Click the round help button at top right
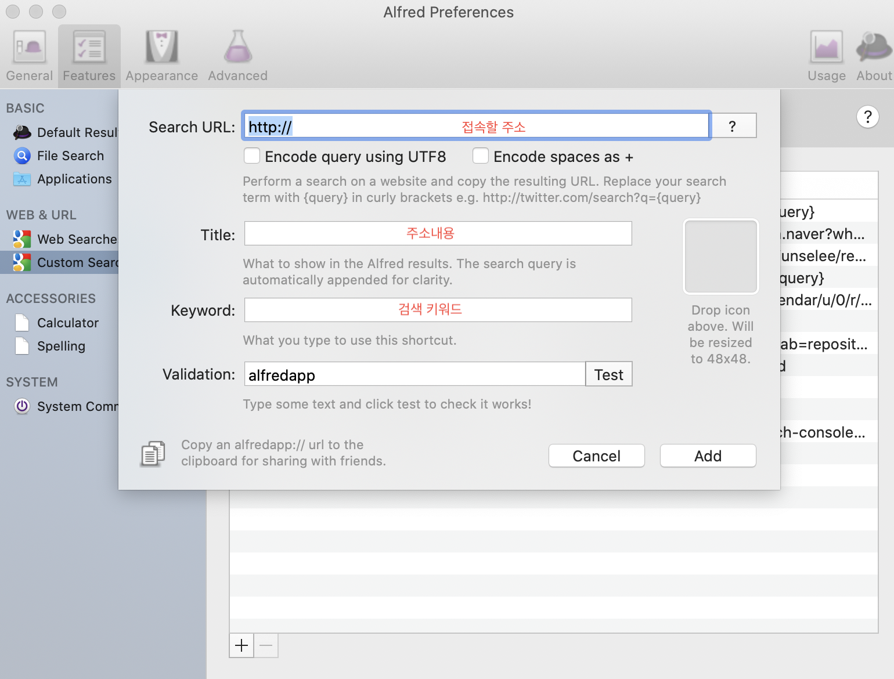Viewport: 894px width, 679px height. (867, 117)
